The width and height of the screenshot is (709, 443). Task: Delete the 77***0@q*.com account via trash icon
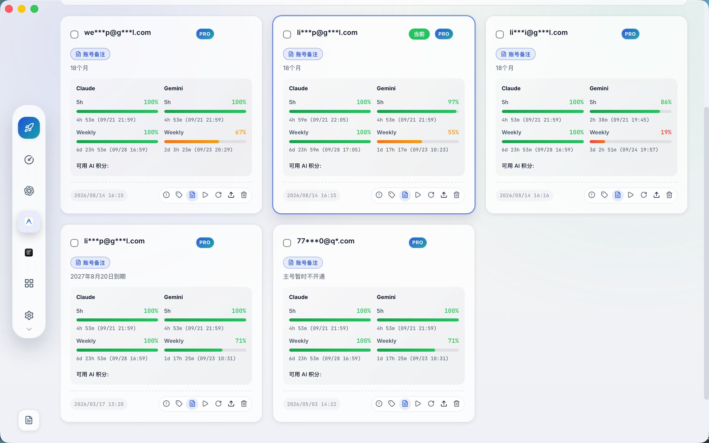click(x=456, y=404)
